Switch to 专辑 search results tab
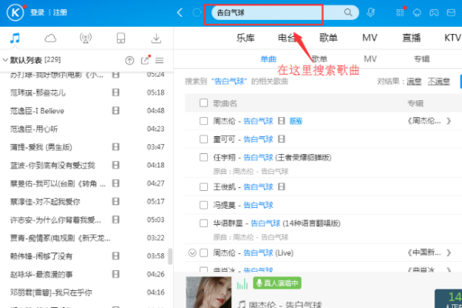 [422, 59]
